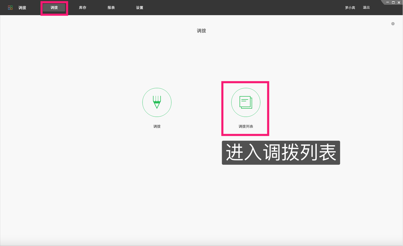
Task: Click the 调拨 label under the pencil icon
Action: pyautogui.click(x=157, y=126)
